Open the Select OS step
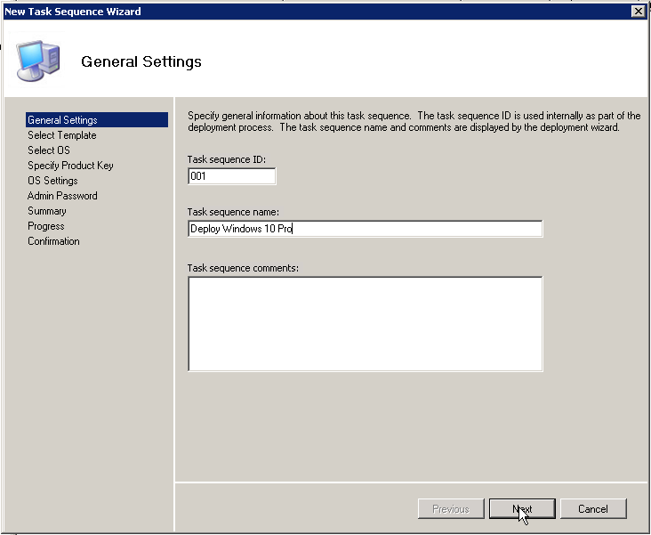The image size is (651, 535). tap(48, 150)
